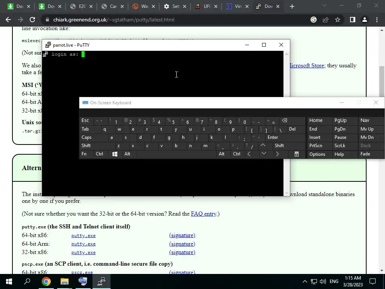Download 64-bit x86 putty.exe link
This screenshot has height=289, width=385.
coord(83,236)
